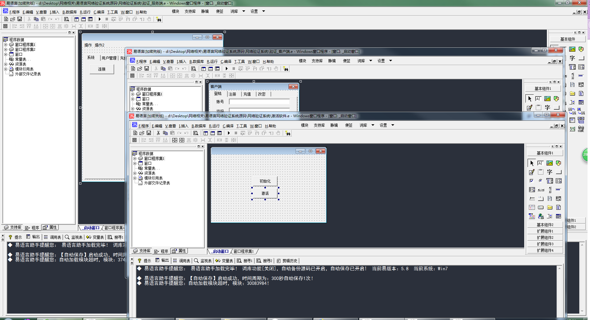The height and width of the screenshot is (320, 590).
Task: Pick the shape box component in 激活软件 palette
Action: (558, 163)
